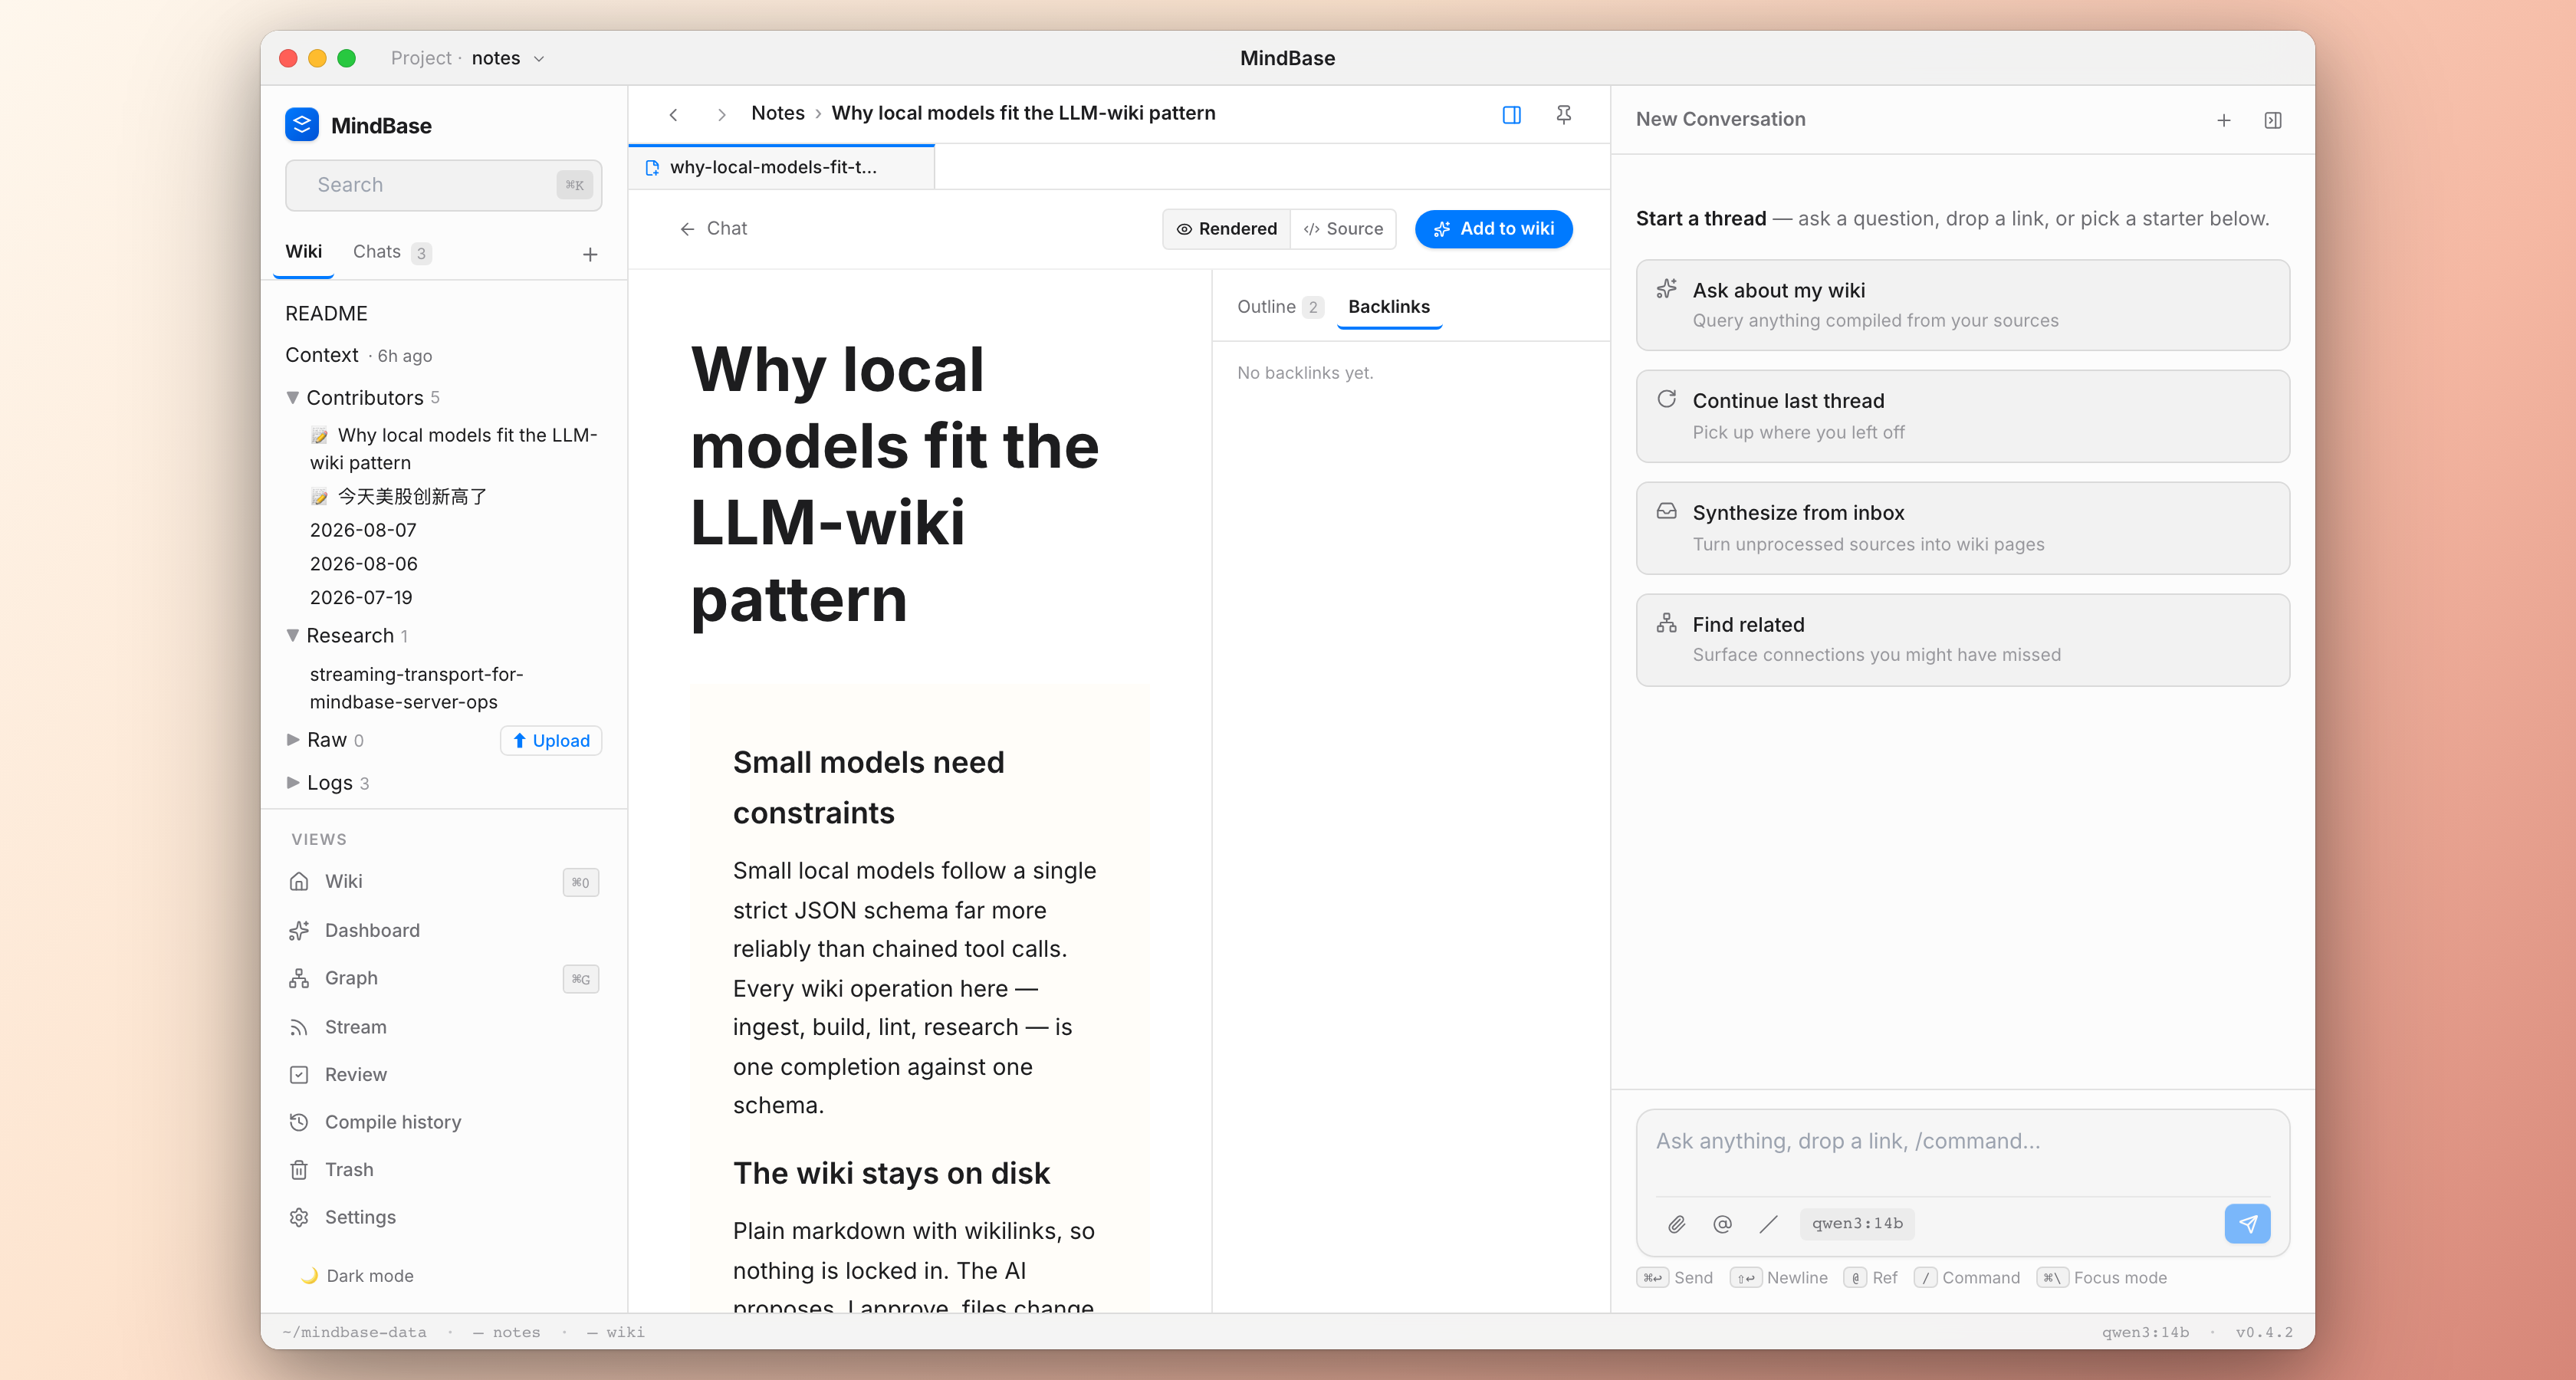This screenshot has width=2576, height=1380.
Task: Send the message with paper plane button
Action: 2247,1224
